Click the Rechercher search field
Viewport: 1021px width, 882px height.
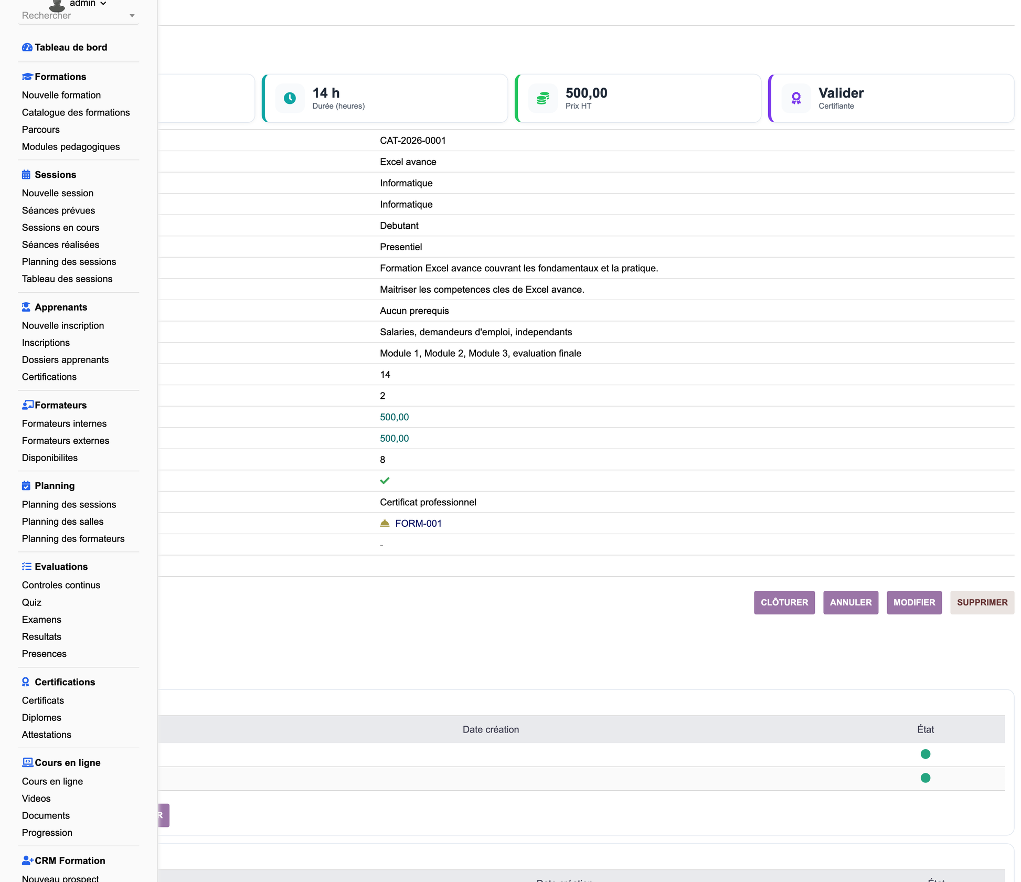point(73,16)
